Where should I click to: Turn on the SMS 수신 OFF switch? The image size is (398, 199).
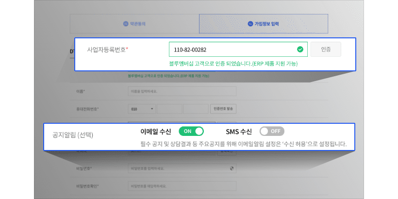coord(272,131)
